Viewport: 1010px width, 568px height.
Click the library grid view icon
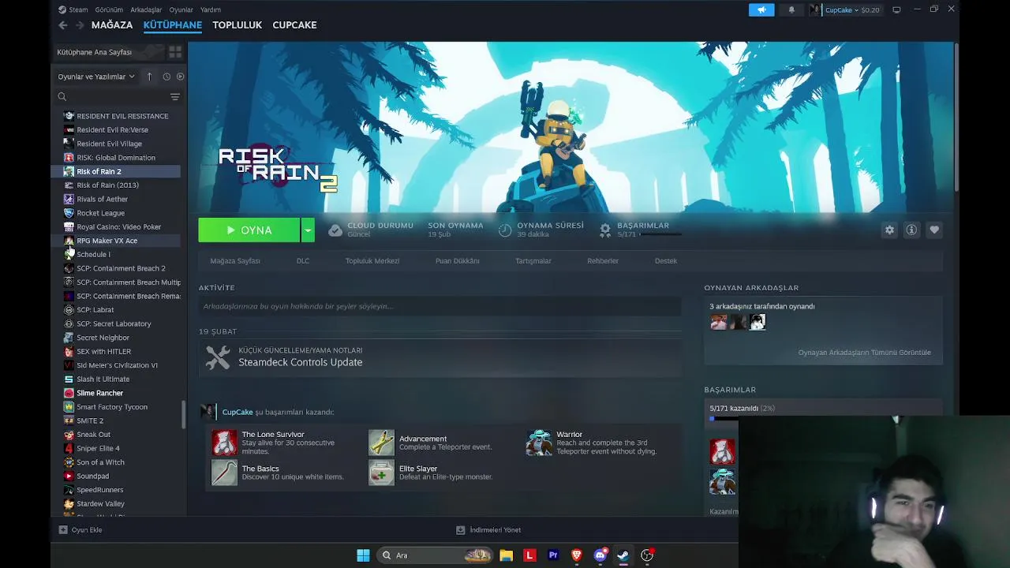175,52
